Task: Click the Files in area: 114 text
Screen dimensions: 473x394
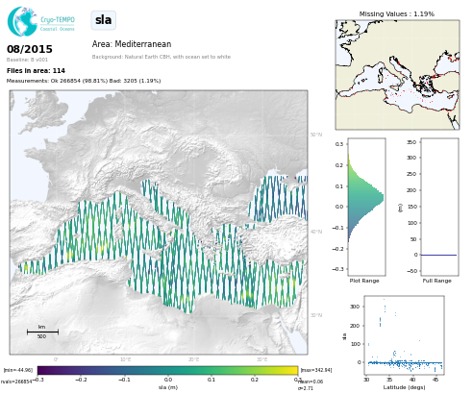Action: click(x=36, y=70)
